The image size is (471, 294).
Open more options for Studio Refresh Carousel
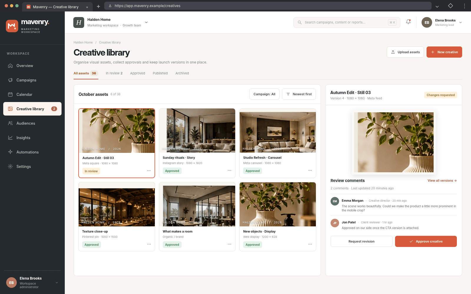[310, 171]
